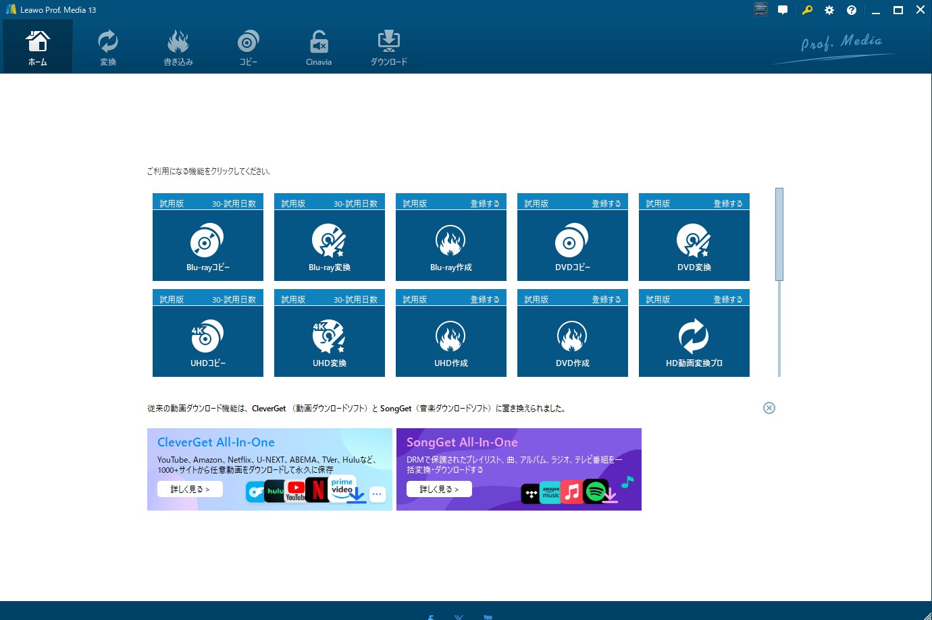Open settings with the gear icon

point(829,10)
